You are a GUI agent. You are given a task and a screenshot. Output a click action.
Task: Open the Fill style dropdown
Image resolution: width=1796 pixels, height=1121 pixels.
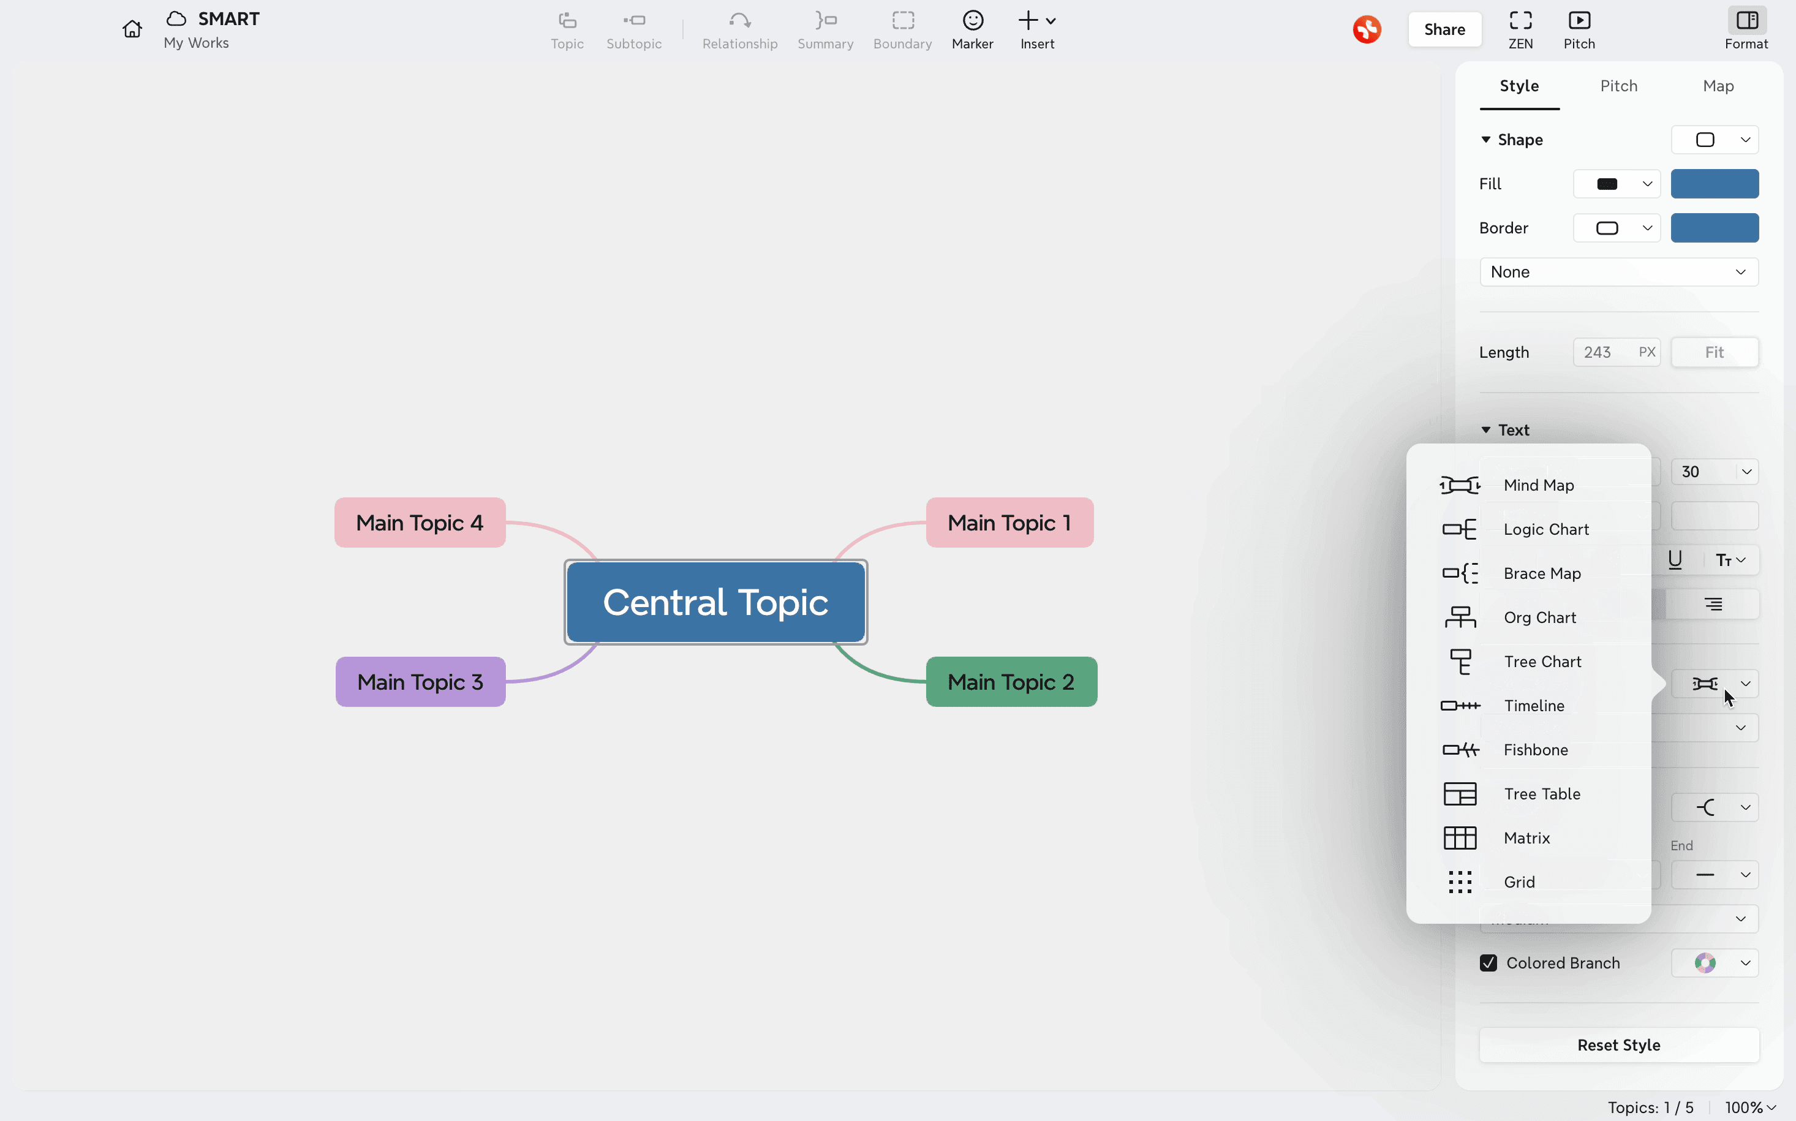pos(1617,184)
